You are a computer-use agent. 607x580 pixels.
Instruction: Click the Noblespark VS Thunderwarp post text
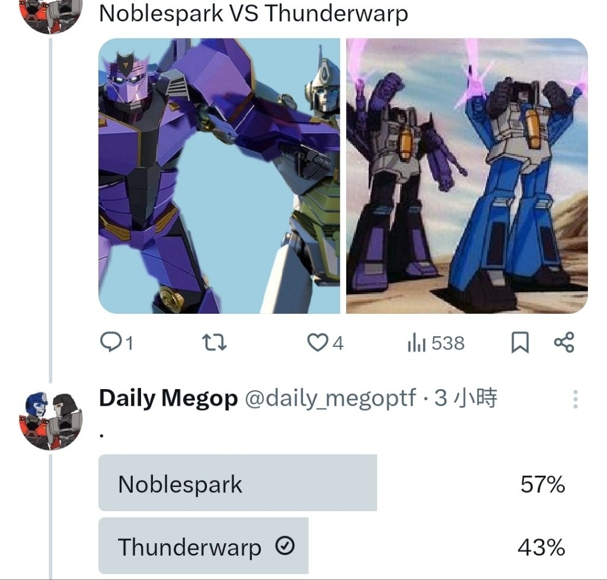(254, 13)
